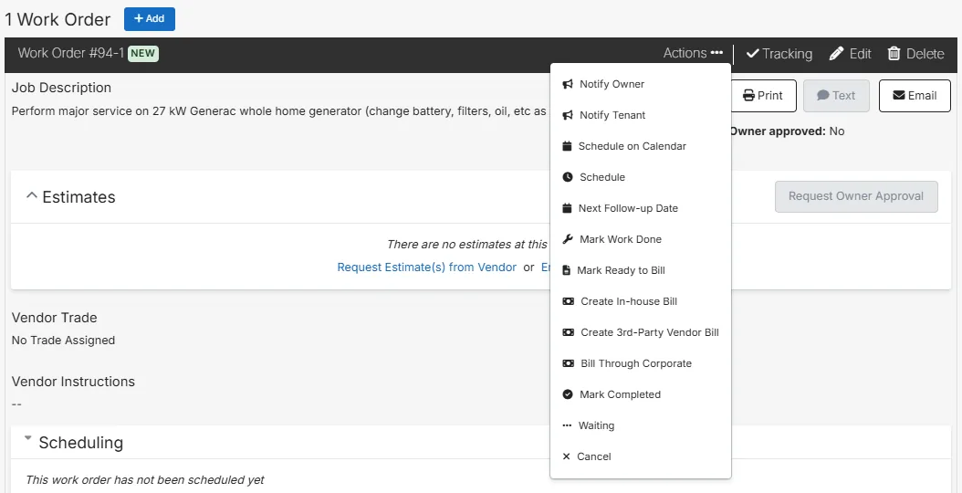Click 'This work order has not been scheduled yet'
Viewport: 962px width, 493px height.
coord(145,479)
